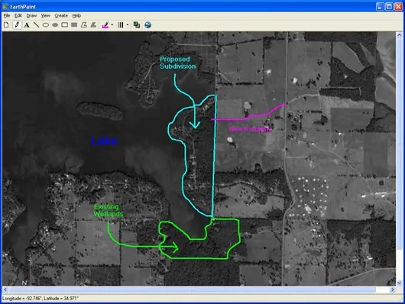Open the Help menu
This screenshot has height=304, width=405.
tap(76, 16)
